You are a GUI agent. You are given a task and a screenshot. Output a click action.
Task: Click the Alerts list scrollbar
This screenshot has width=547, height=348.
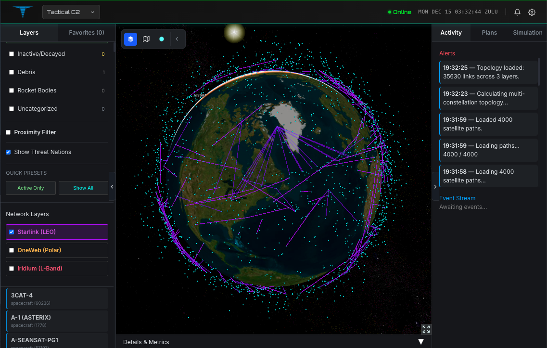coord(538,72)
